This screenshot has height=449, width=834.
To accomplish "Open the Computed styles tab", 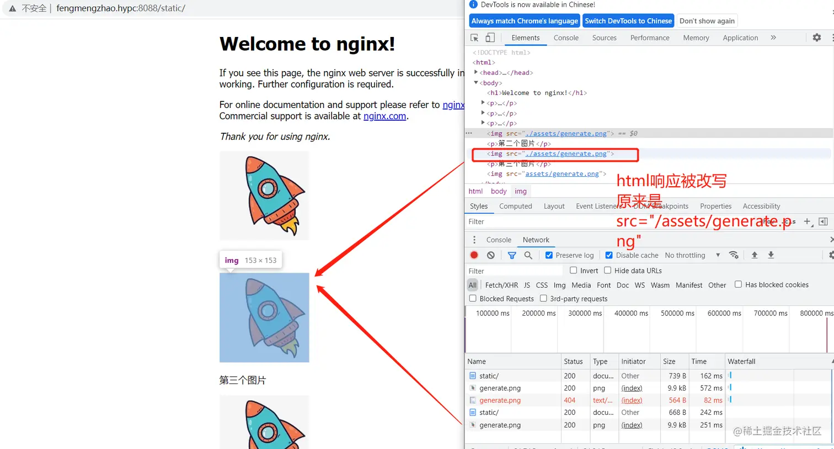I will point(516,206).
